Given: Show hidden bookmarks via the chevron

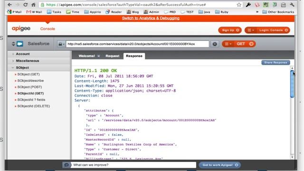Looking at the screenshot, I should pos(257,12).
